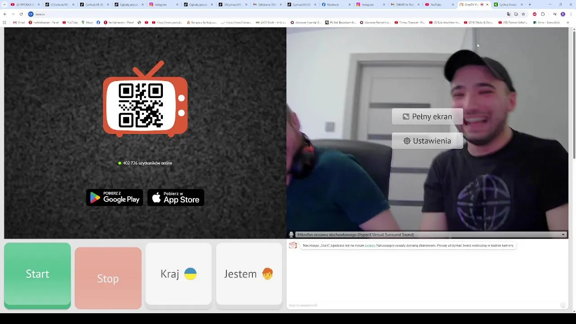
Task: Open the media control toolbar icon
Action: (554, 14)
